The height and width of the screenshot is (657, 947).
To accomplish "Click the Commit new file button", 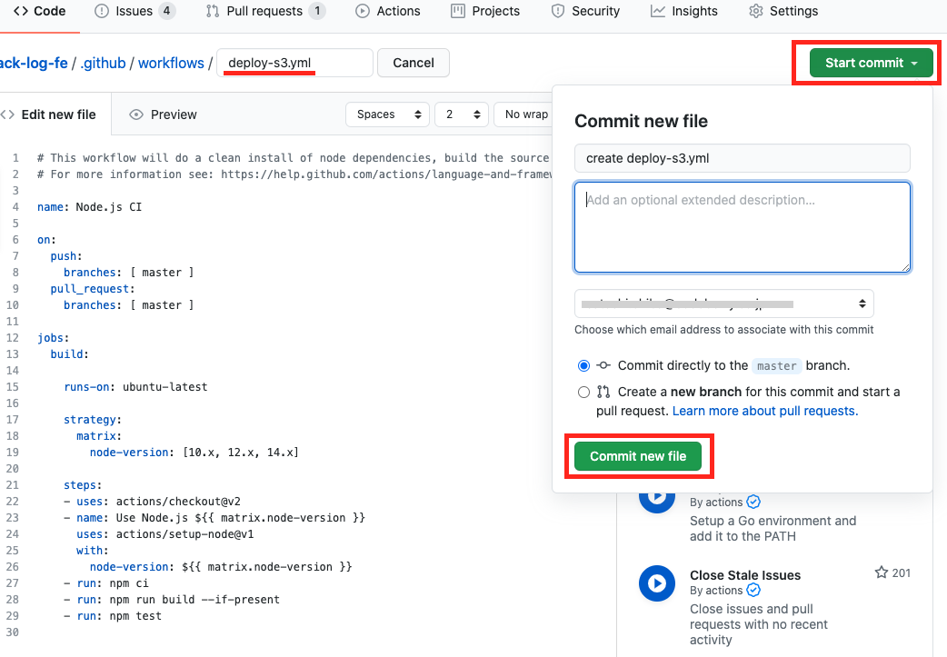I will point(638,456).
